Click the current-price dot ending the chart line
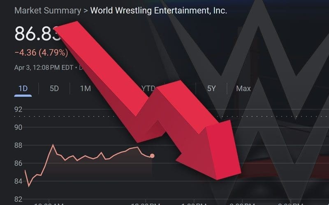 [x=152, y=156]
